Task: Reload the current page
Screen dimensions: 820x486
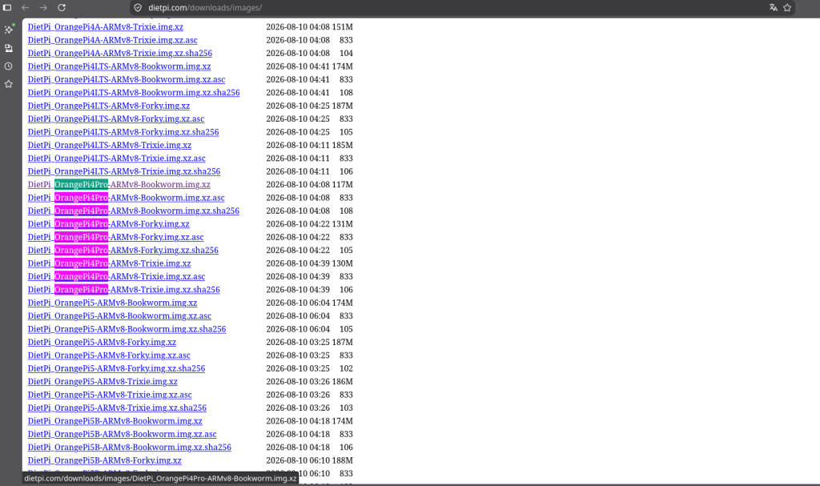Action: click(x=62, y=8)
